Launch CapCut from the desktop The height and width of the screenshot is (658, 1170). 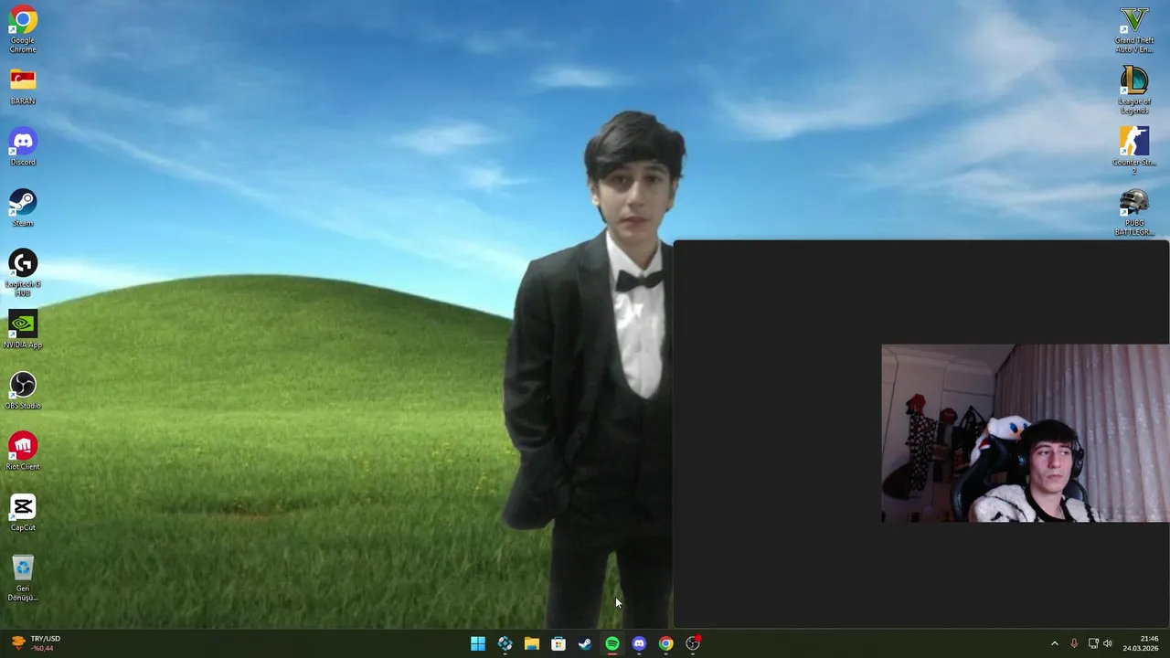[23, 513]
